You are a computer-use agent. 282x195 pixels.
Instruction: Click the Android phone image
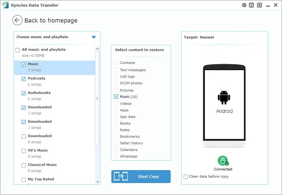click(x=224, y=106)
